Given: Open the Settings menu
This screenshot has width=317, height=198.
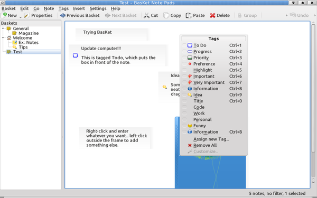Looking at the screenshot, I should tap(98, 8).
